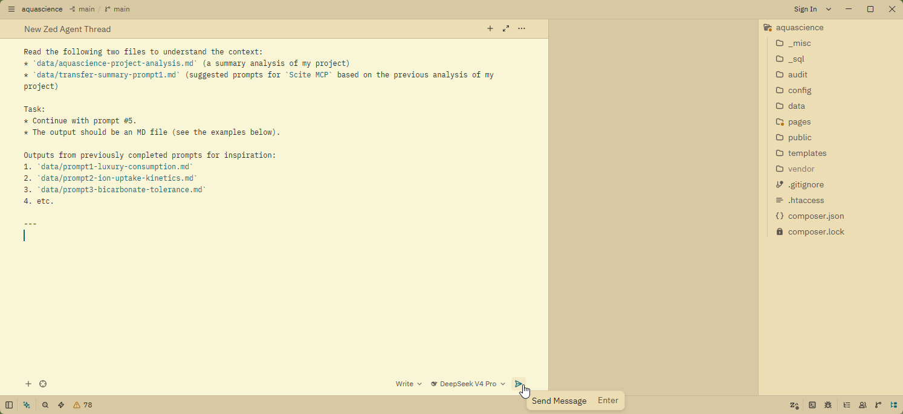Click data/prompt1-luxury-consumption.md path
This screenshot has width=903, height=414.
115,167
